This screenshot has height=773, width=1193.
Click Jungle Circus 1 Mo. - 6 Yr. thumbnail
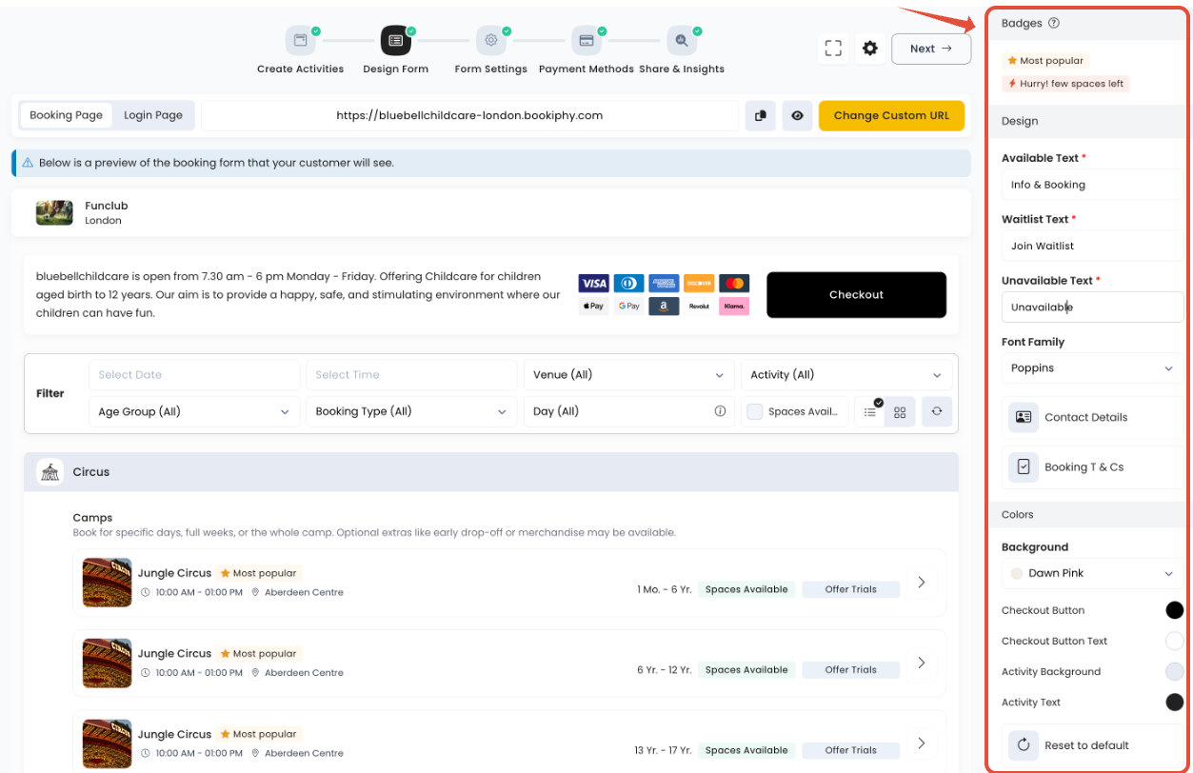coord(107,582)
